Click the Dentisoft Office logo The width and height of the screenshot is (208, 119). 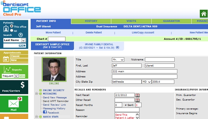click(21, 8)
